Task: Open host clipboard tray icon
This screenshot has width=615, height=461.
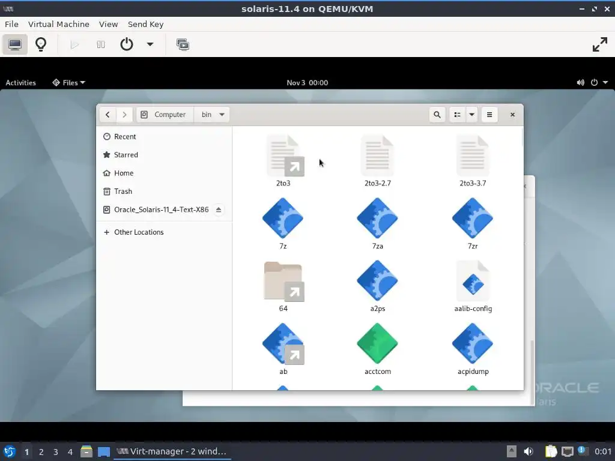Action: pyautogui.click(x=551, y=451)
